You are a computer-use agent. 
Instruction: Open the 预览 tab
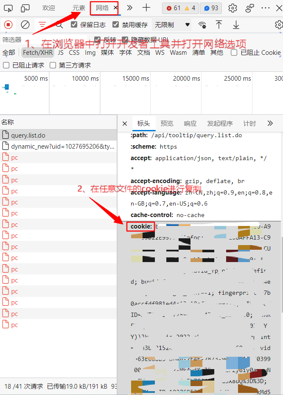tap(167, 124)
